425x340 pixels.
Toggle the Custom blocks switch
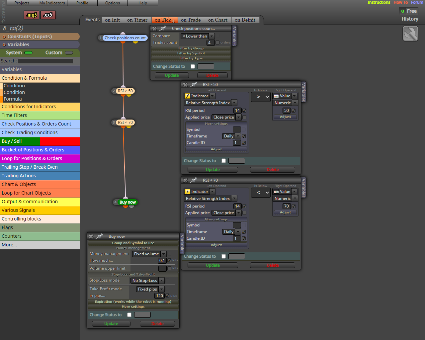[x=69, y=53]
